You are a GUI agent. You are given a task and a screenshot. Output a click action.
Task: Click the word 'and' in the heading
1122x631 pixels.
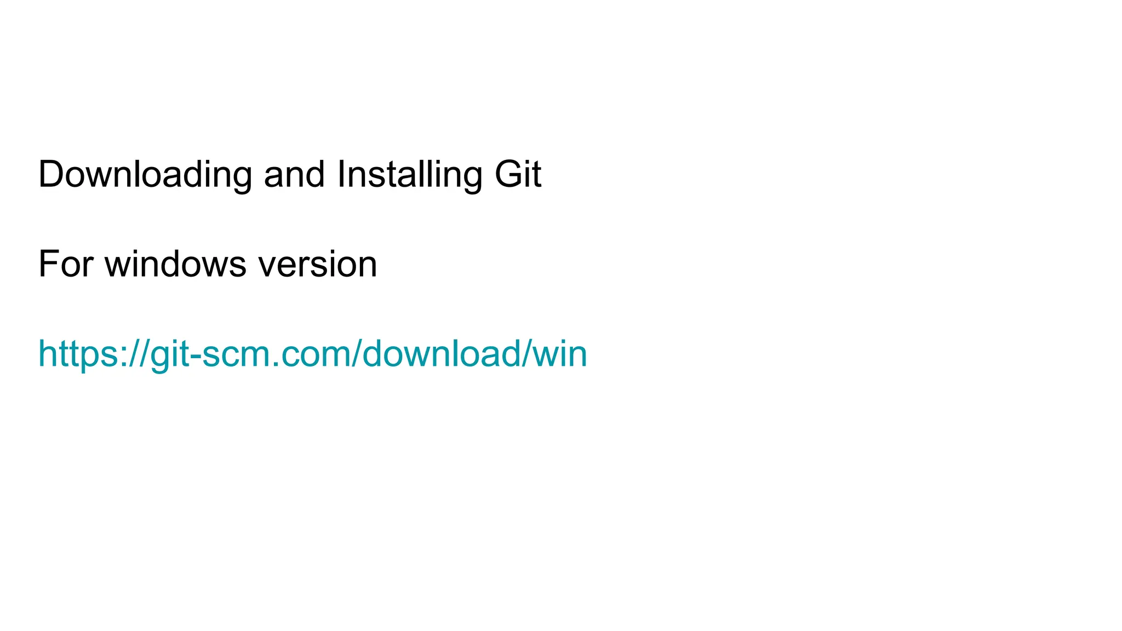coord(294,174)
